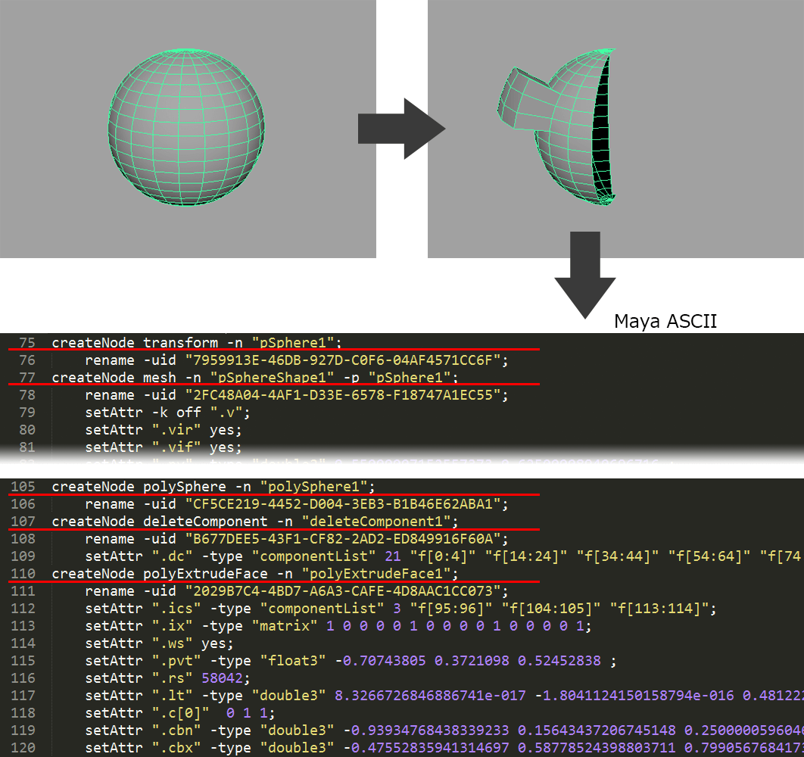Click the ".pvt" float3 setAttr line
Viewport: 804px width, 757px height.
351,661
